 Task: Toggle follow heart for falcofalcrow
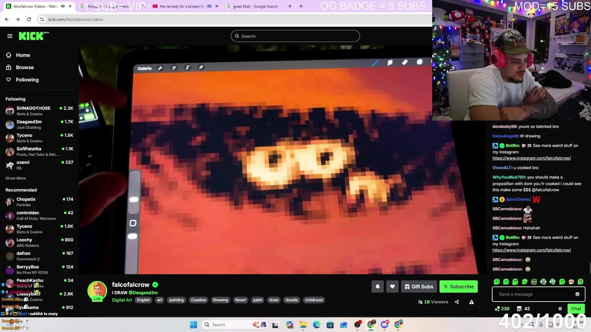[x=392, y=287]
